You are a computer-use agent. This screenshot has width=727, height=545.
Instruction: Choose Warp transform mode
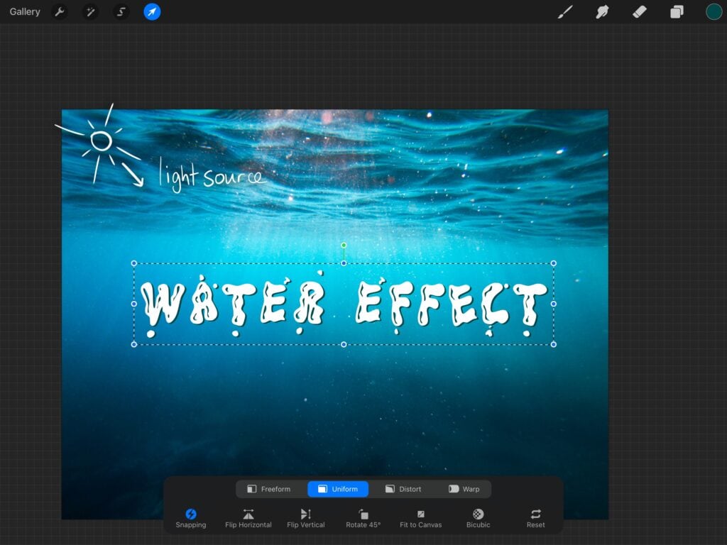coord(464,489)
